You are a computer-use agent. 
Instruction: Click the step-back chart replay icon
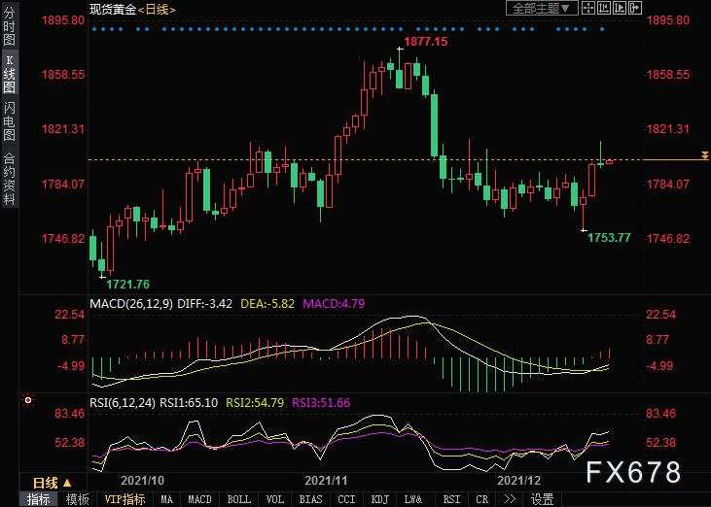[x=604, y=8]
